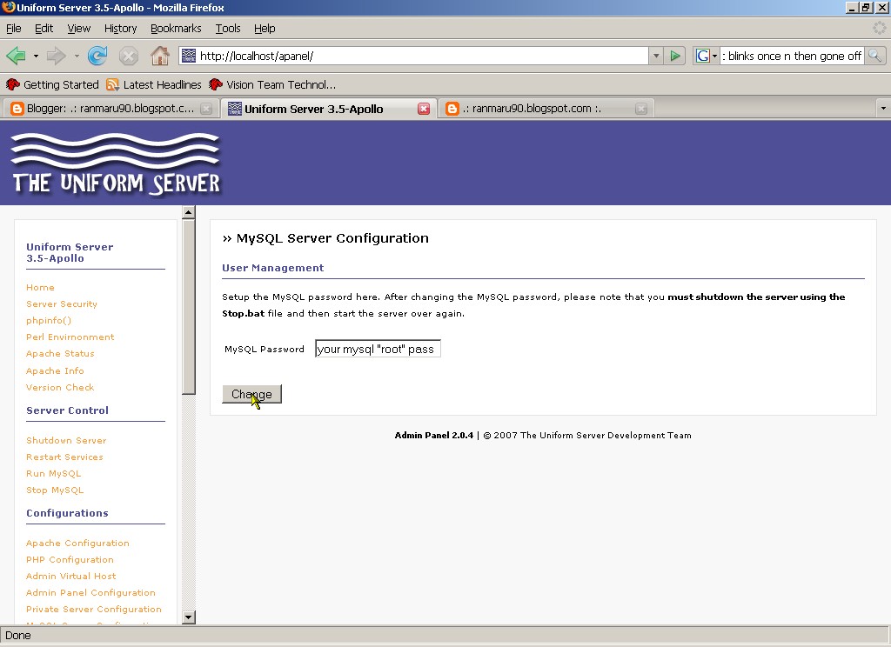
Task: Open the back history dropdown arrow
Action: coord(36,57)
